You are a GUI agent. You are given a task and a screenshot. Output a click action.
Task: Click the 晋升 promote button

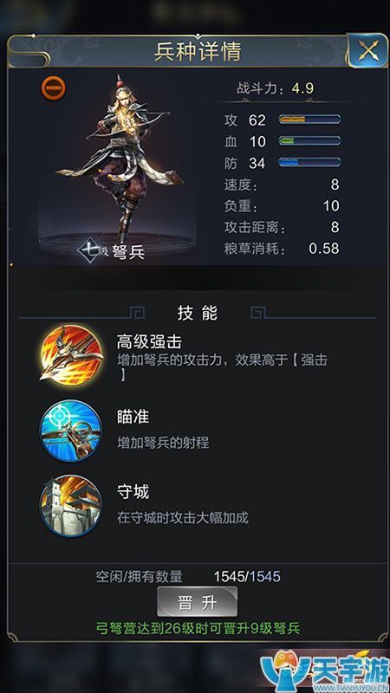[198, 601]
